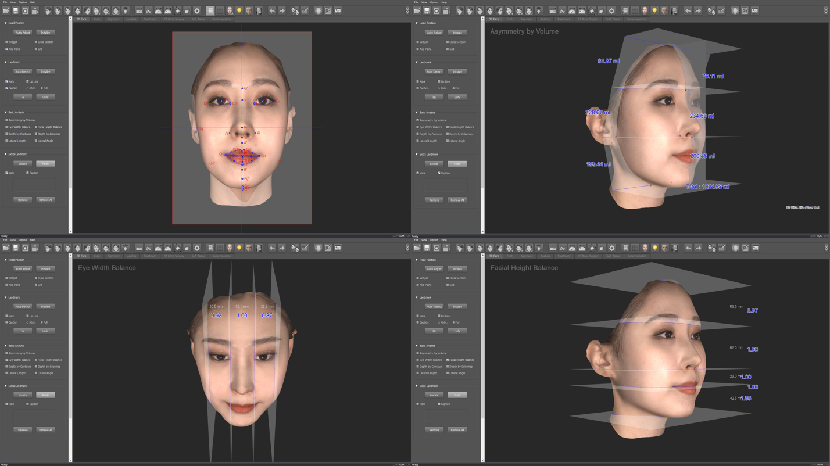
Task: Click the light bulb icon in the Eye Width Balance window
Action: coord(239,248)
